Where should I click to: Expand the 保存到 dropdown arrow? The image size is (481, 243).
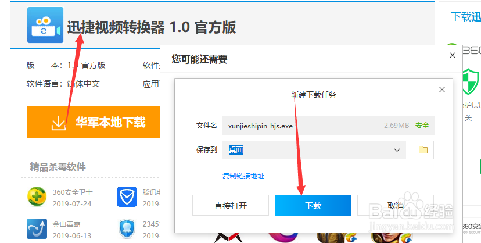click(397, 150)
